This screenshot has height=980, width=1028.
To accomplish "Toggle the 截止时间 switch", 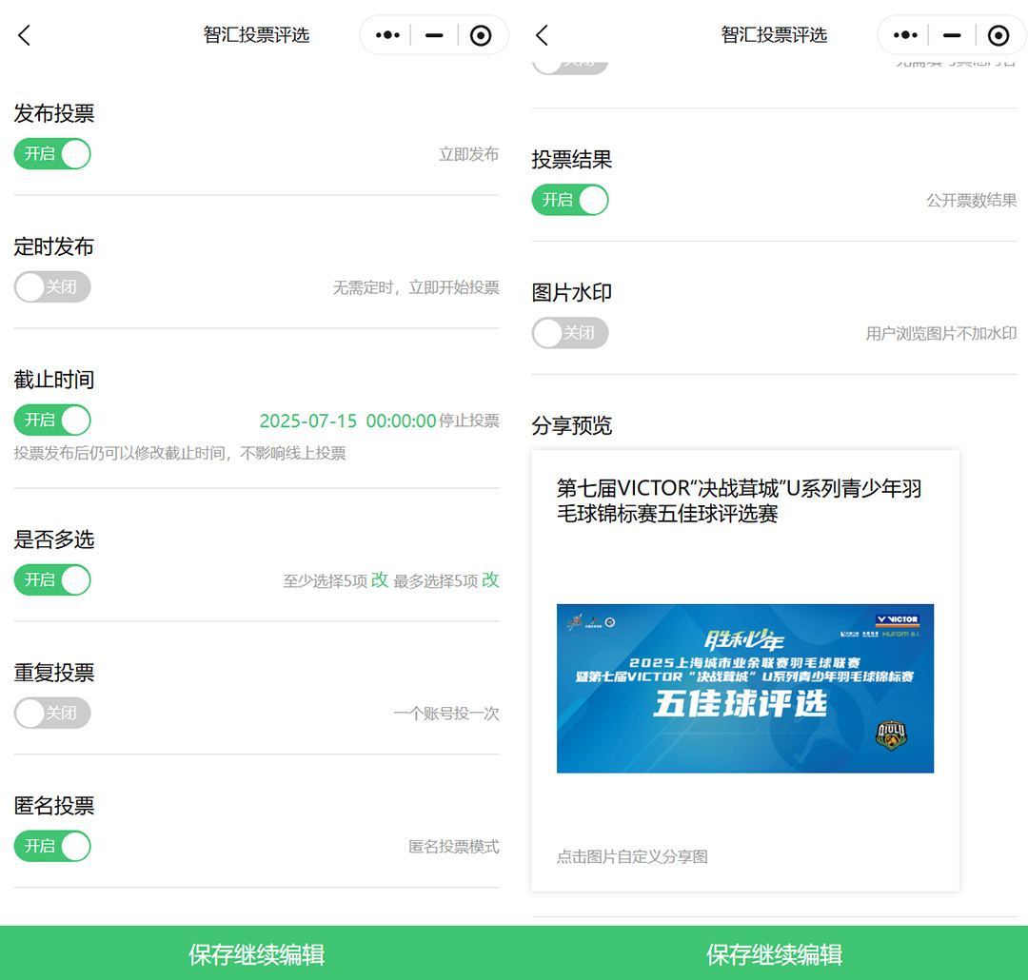I will pyautogui.click(x=52, y=420).
